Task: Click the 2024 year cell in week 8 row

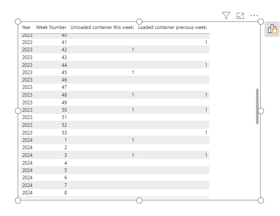Action: 27,193
